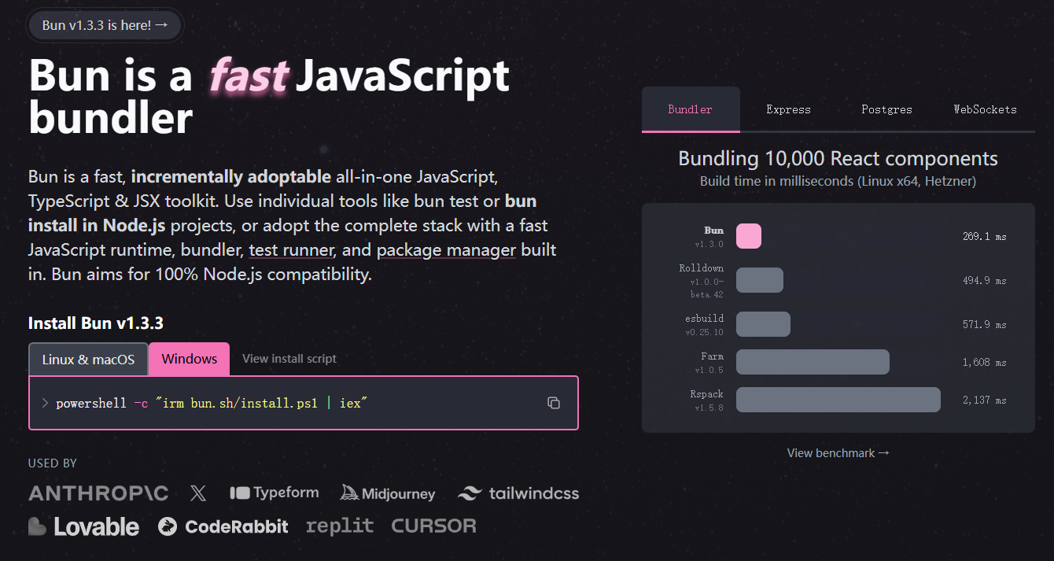Open the Midjourney logo
1054x561 pixels.
[x=388, y=493]
